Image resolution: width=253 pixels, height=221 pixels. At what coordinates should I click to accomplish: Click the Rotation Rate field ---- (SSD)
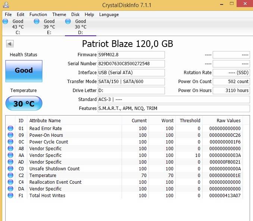click(x=231, y=73)
